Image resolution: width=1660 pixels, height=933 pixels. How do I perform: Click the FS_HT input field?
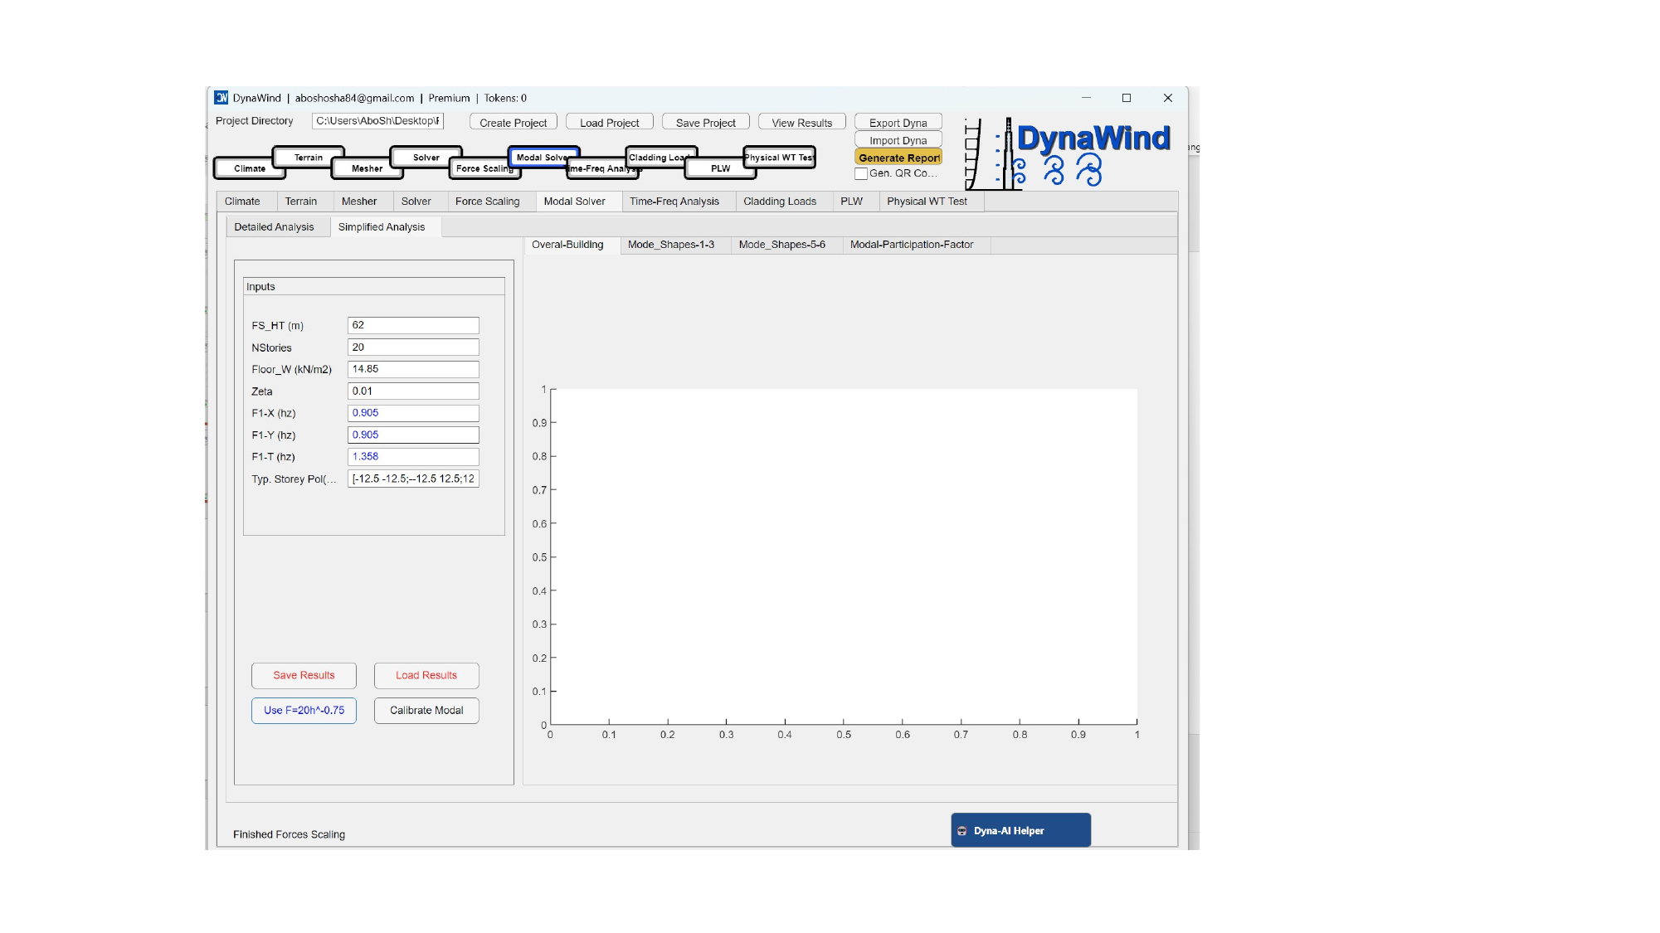(x=412, y=325)
